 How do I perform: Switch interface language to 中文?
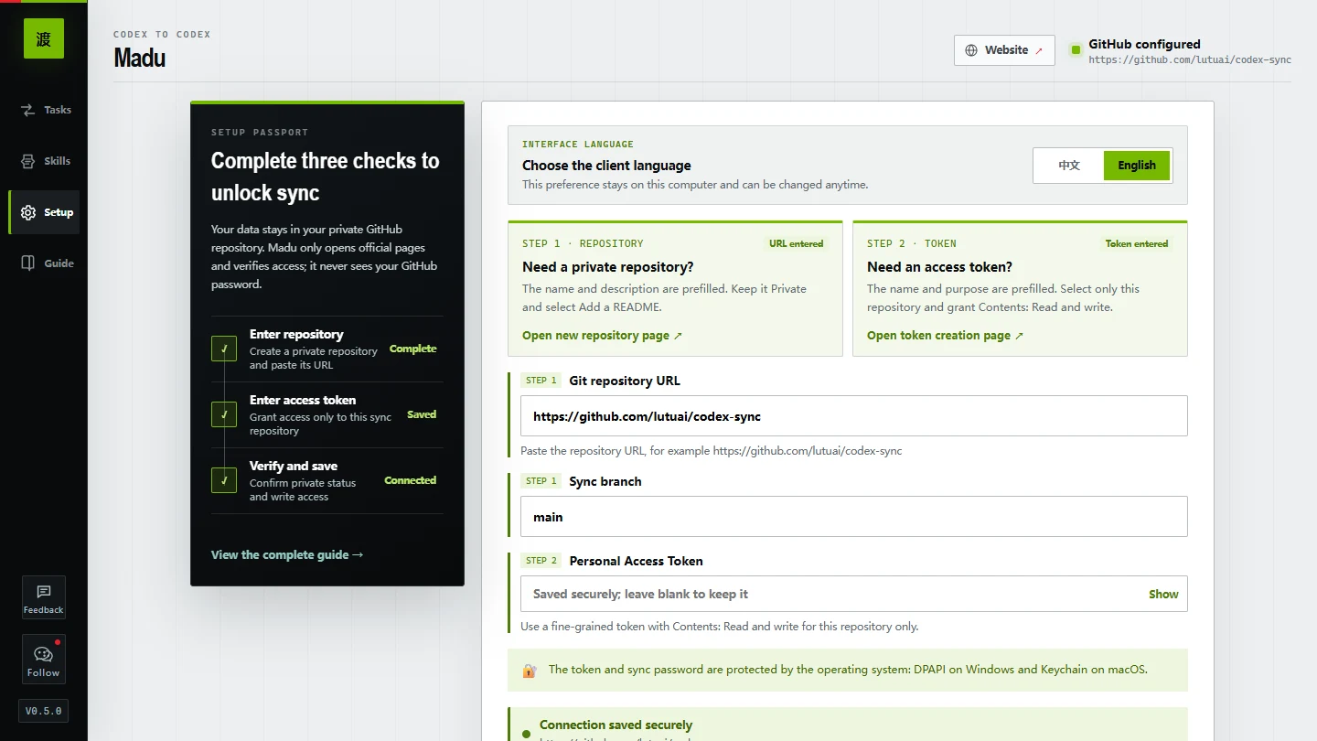(x=1069, y=166)
